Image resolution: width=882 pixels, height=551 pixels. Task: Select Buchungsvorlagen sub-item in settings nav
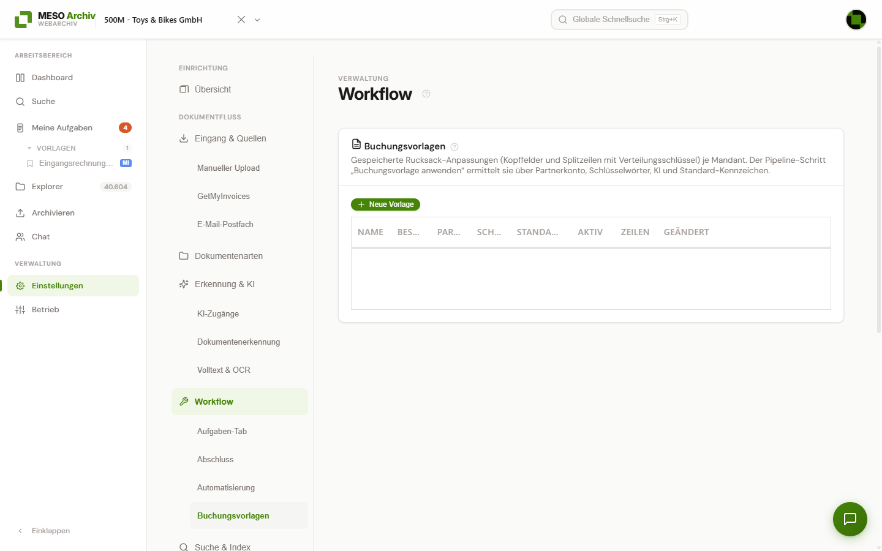click(x=249, y=515)
